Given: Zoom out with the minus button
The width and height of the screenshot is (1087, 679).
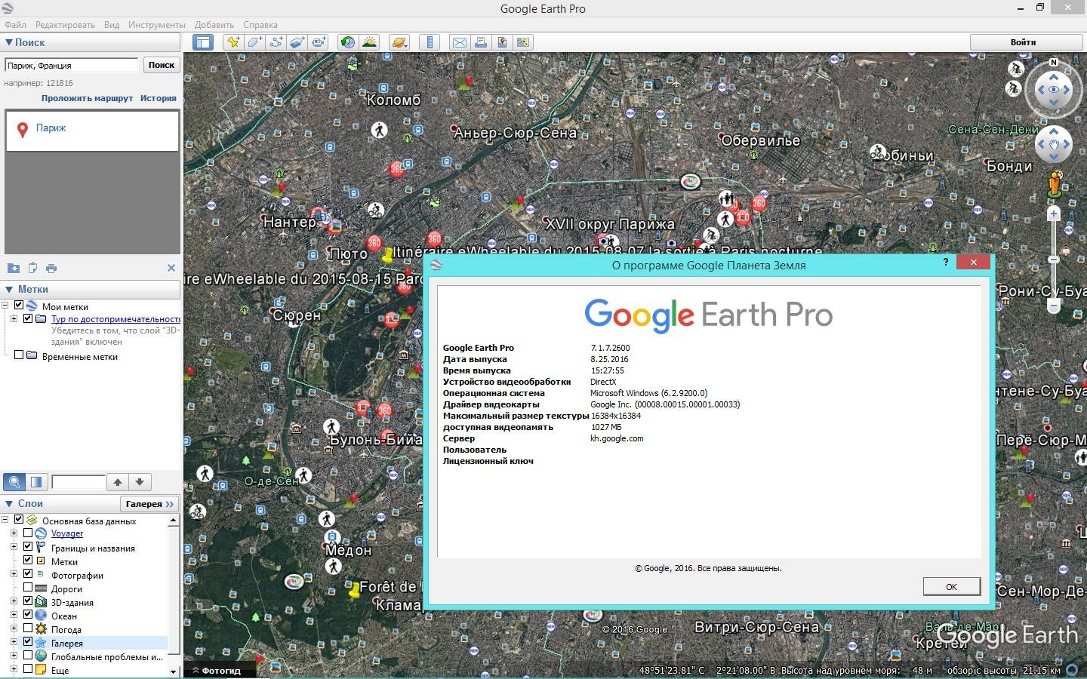Looking at the screenshot, I should [x=1054, y=306].
